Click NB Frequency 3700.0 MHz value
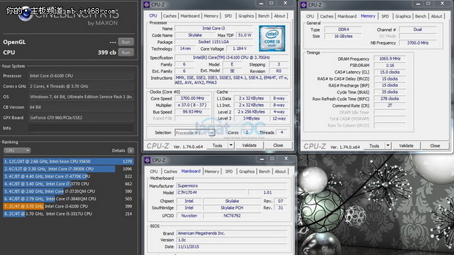Viewport: 454px width, 255px height. coord(417,43)
